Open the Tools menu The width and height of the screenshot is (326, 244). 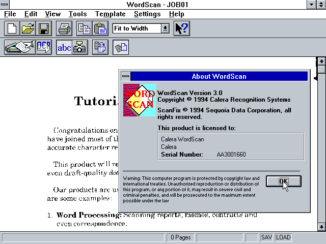click(x=77, y=14)
